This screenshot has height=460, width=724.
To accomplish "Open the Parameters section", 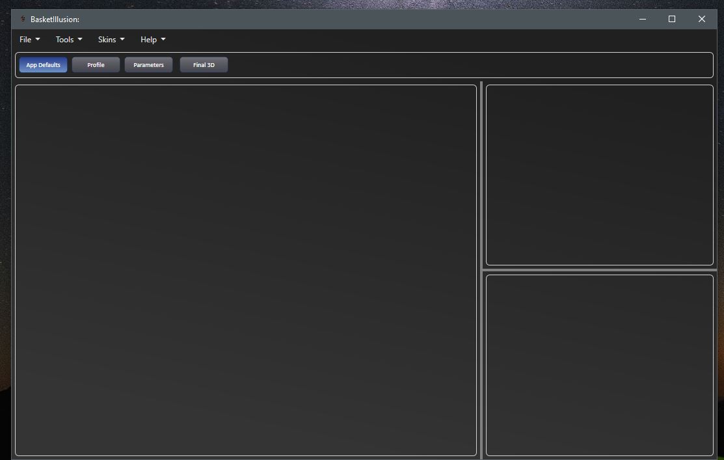I will click(148, 65).
